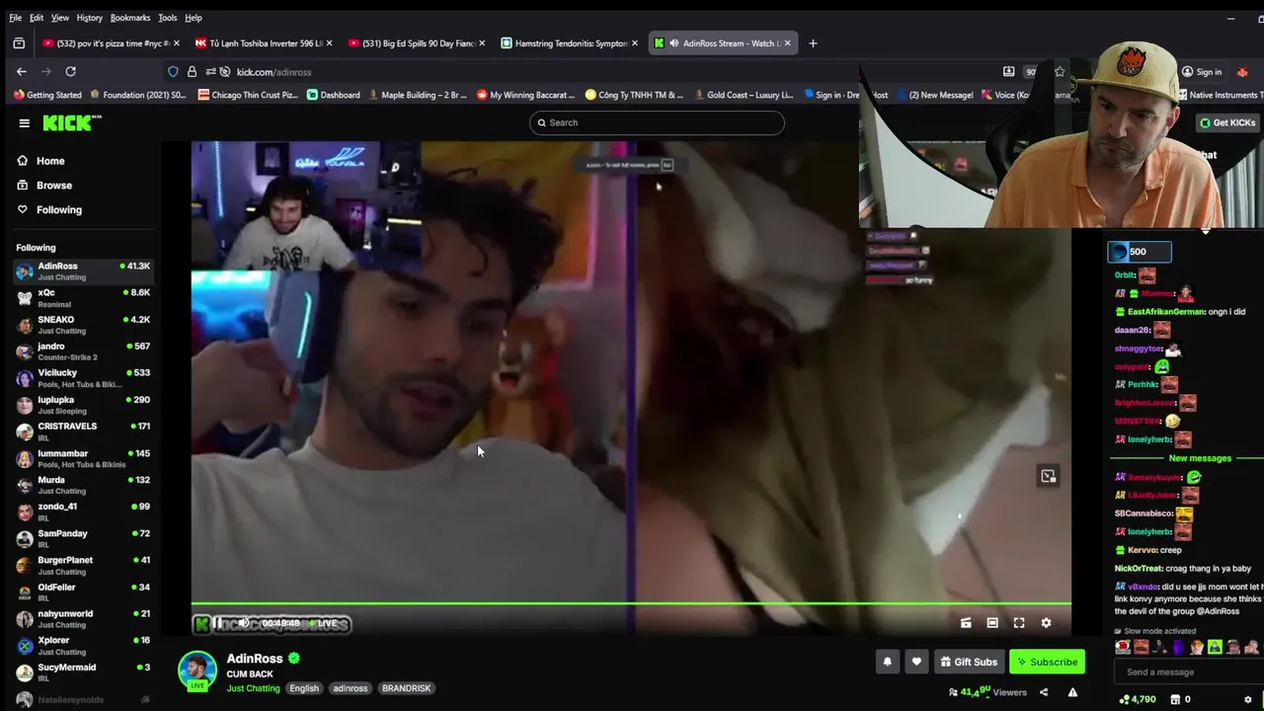
Task: Report stream warning triangle icon
Action: [1072, 692]
